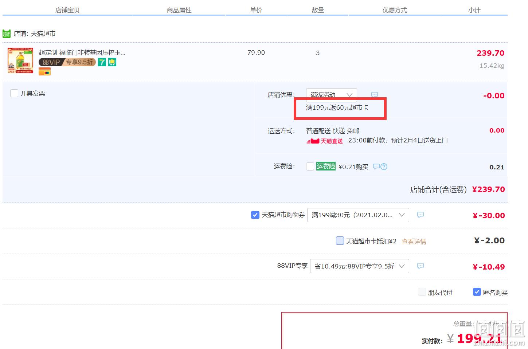Click the quantity value 3
This screenshot has width=528, height=349.
coord(318,53)
